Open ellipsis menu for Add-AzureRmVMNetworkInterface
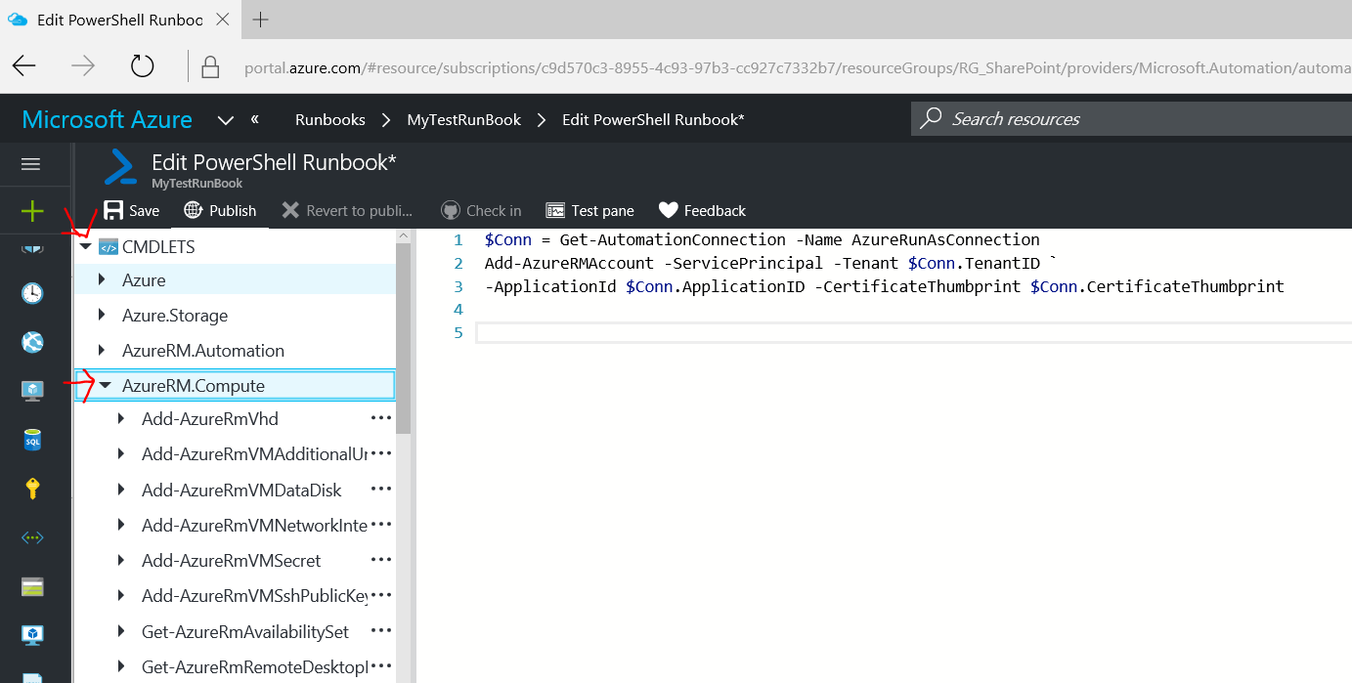1352x683 pixels. (x=380, y=525)
